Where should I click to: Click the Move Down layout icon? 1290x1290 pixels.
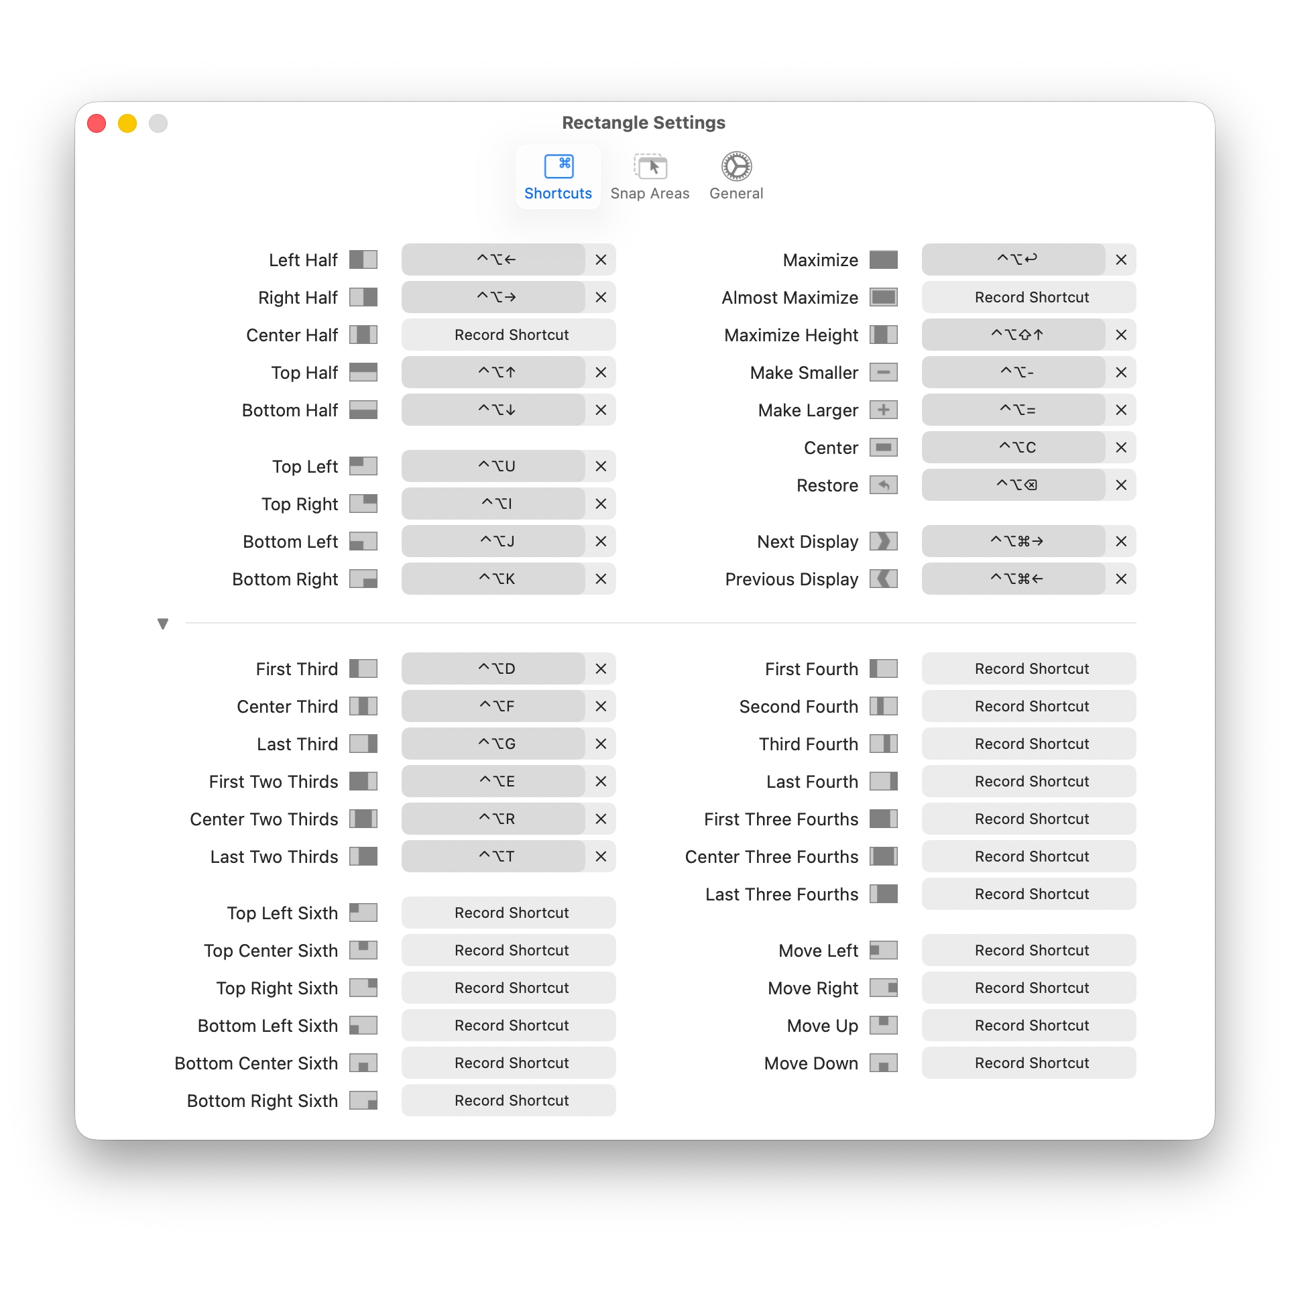[x=883, y=1063]
